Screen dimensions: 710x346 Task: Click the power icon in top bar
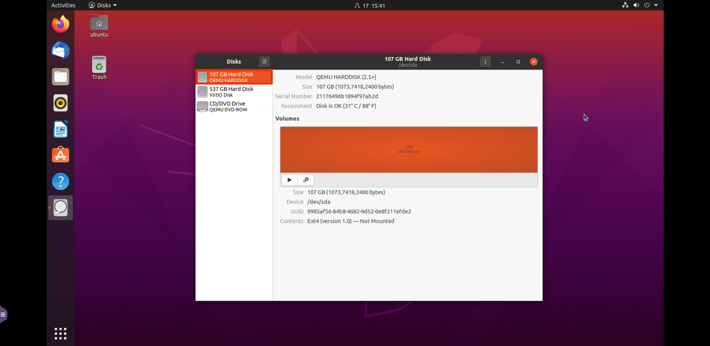point(647,5)
